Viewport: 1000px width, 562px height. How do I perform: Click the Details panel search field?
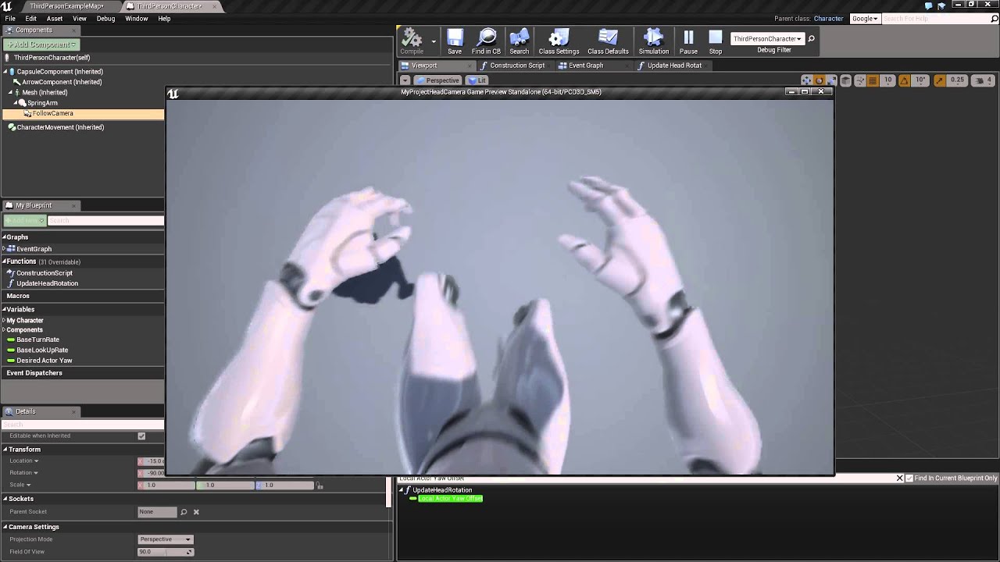coord(82,425)
